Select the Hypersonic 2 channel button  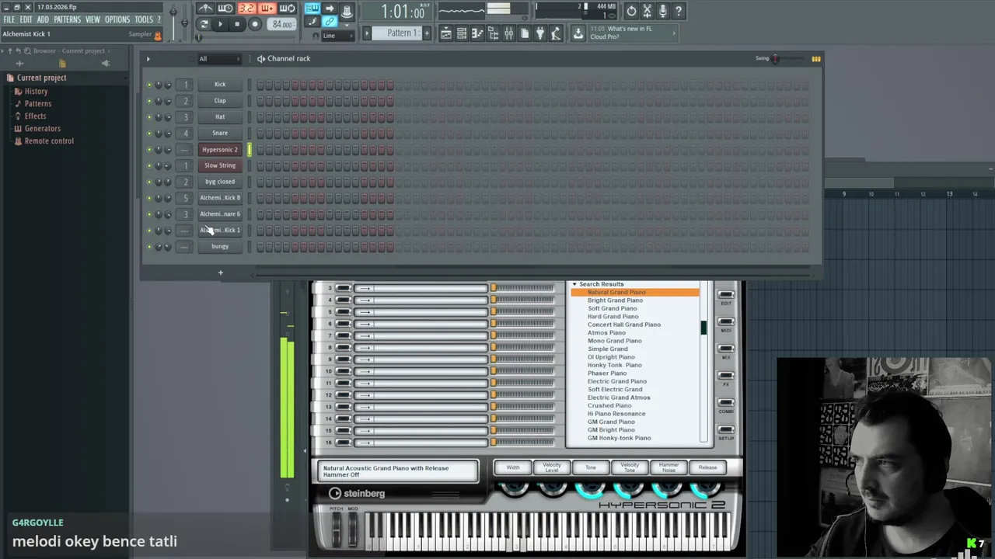[x=220, y=150]
